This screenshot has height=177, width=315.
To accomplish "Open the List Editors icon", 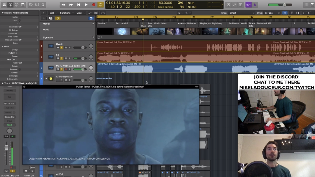I will click(x=306, y=5).
